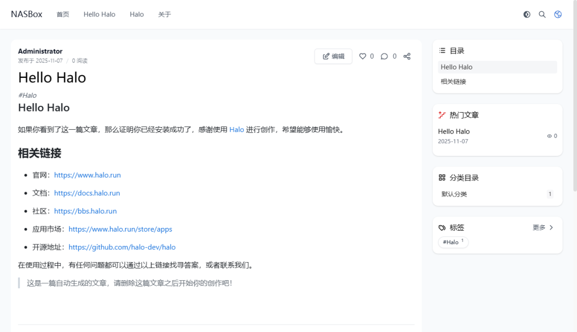Expand more tags with 更多 chevron
The width and height of the screenshot is (577, 332).
(551, 227)
